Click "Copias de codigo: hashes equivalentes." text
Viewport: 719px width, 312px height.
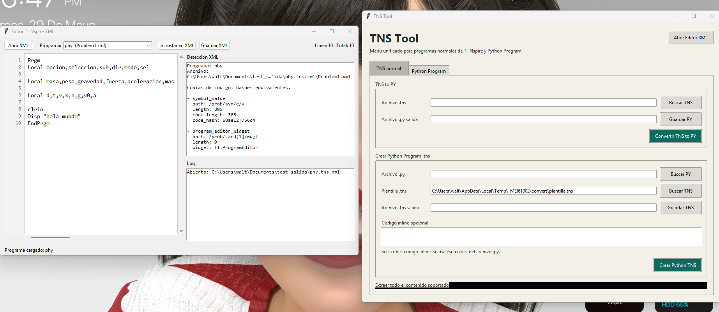coord(238,88)
